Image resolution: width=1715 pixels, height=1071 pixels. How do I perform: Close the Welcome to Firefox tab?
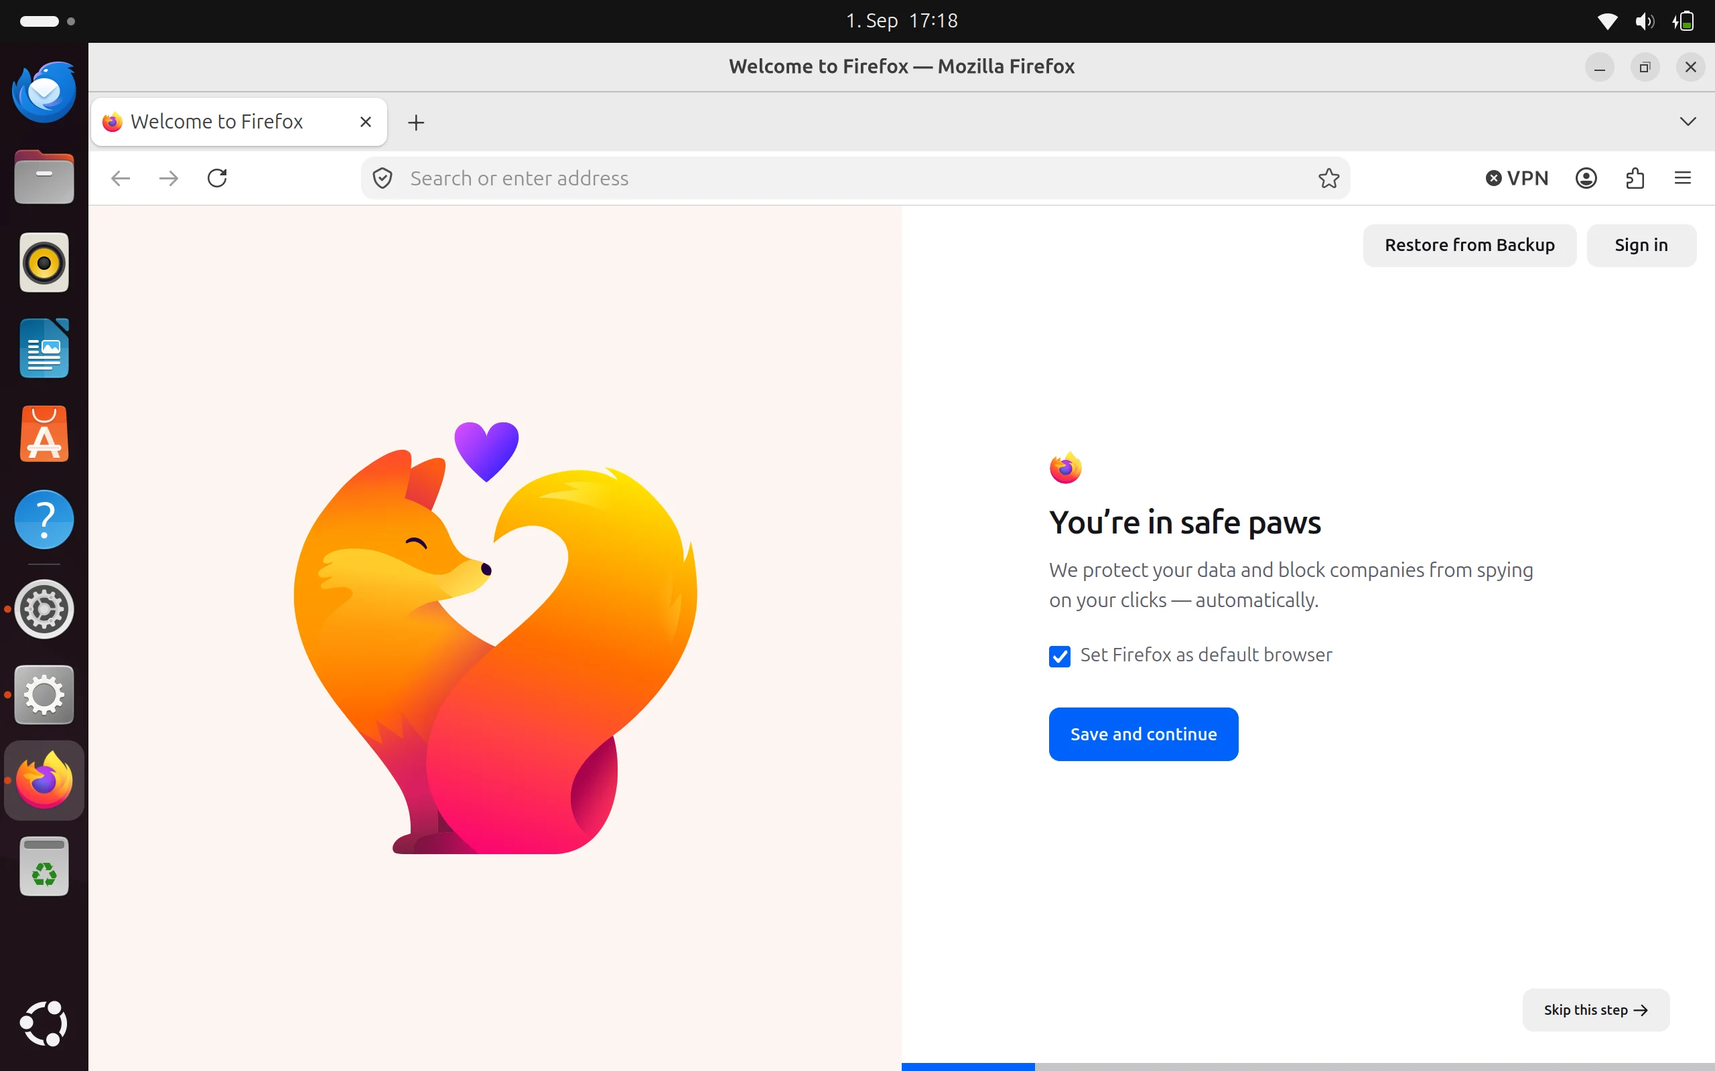(x=366, y=122)
